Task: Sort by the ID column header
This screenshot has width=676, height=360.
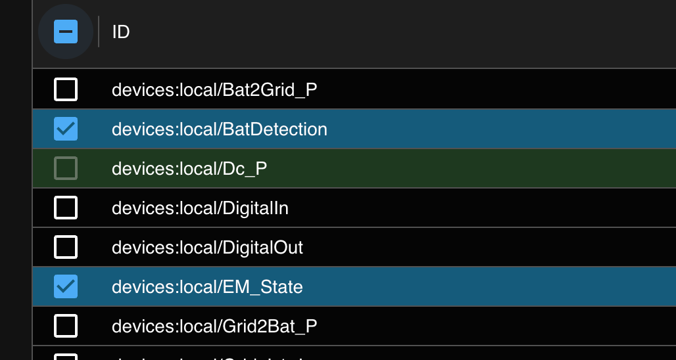Action: (121, 32)
